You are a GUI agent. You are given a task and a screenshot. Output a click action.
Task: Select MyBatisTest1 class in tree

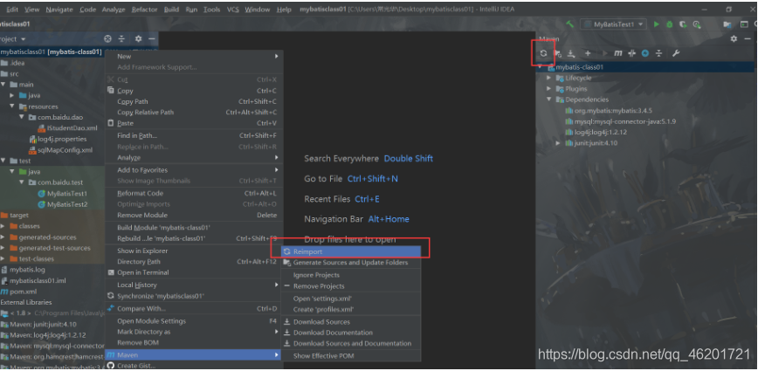click(63, 193)
